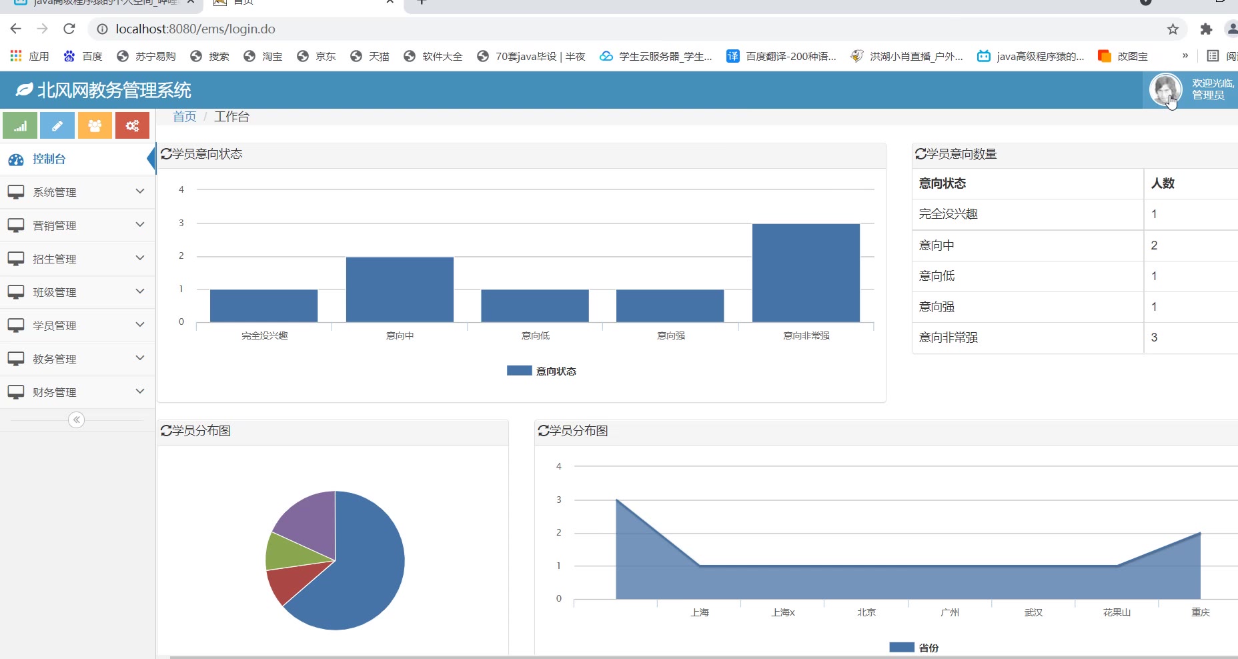1238x659 pixels.
Task: Click the monitor icon next to 招生管理
Action: click(x=16, y=259)
